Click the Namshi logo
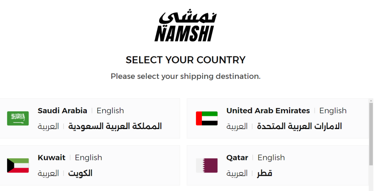 185,27
